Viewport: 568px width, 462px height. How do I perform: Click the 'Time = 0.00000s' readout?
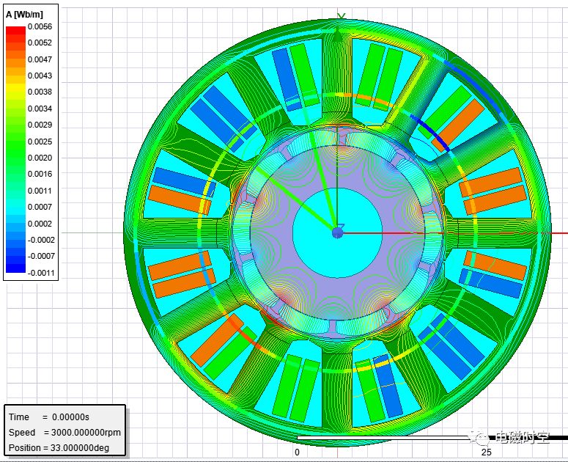(49, 417)
